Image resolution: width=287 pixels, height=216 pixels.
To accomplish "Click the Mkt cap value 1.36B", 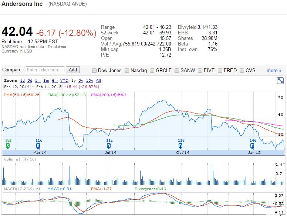I will 165,50.
